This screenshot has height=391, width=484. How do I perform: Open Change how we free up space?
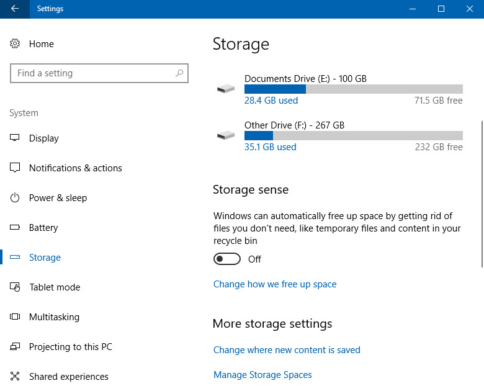[275, 284]
